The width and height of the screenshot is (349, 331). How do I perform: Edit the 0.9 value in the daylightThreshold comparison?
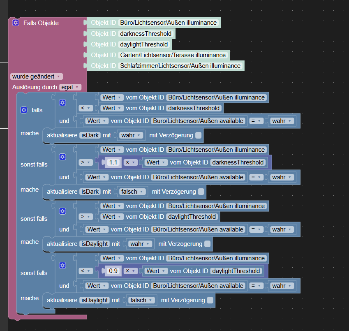coord(113,271)
